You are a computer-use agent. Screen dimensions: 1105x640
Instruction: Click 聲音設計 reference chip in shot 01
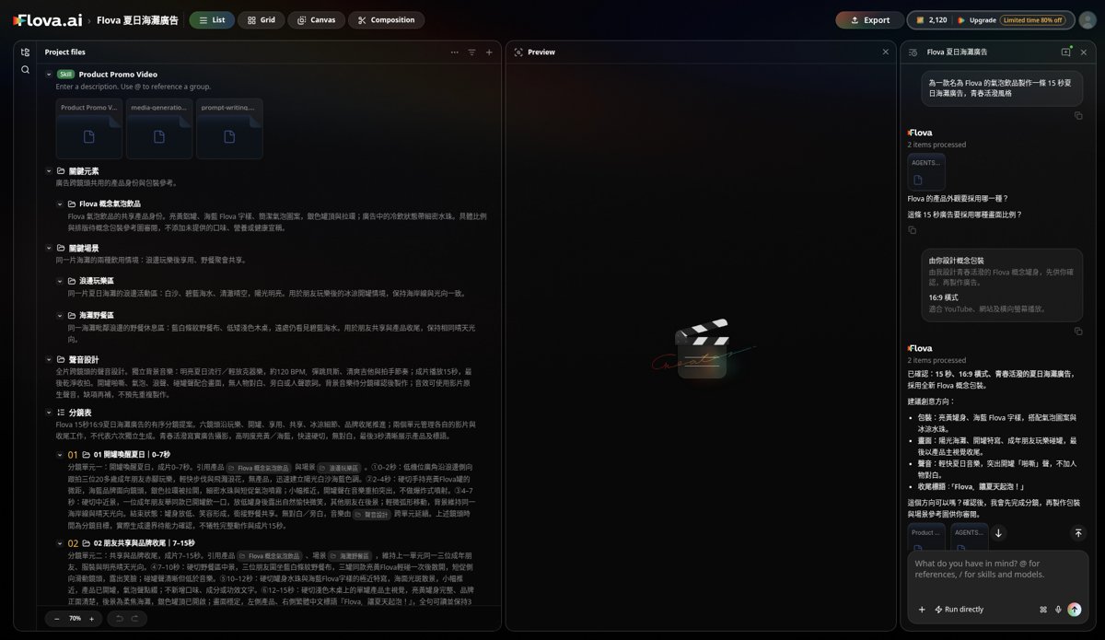tap(371, 515)
